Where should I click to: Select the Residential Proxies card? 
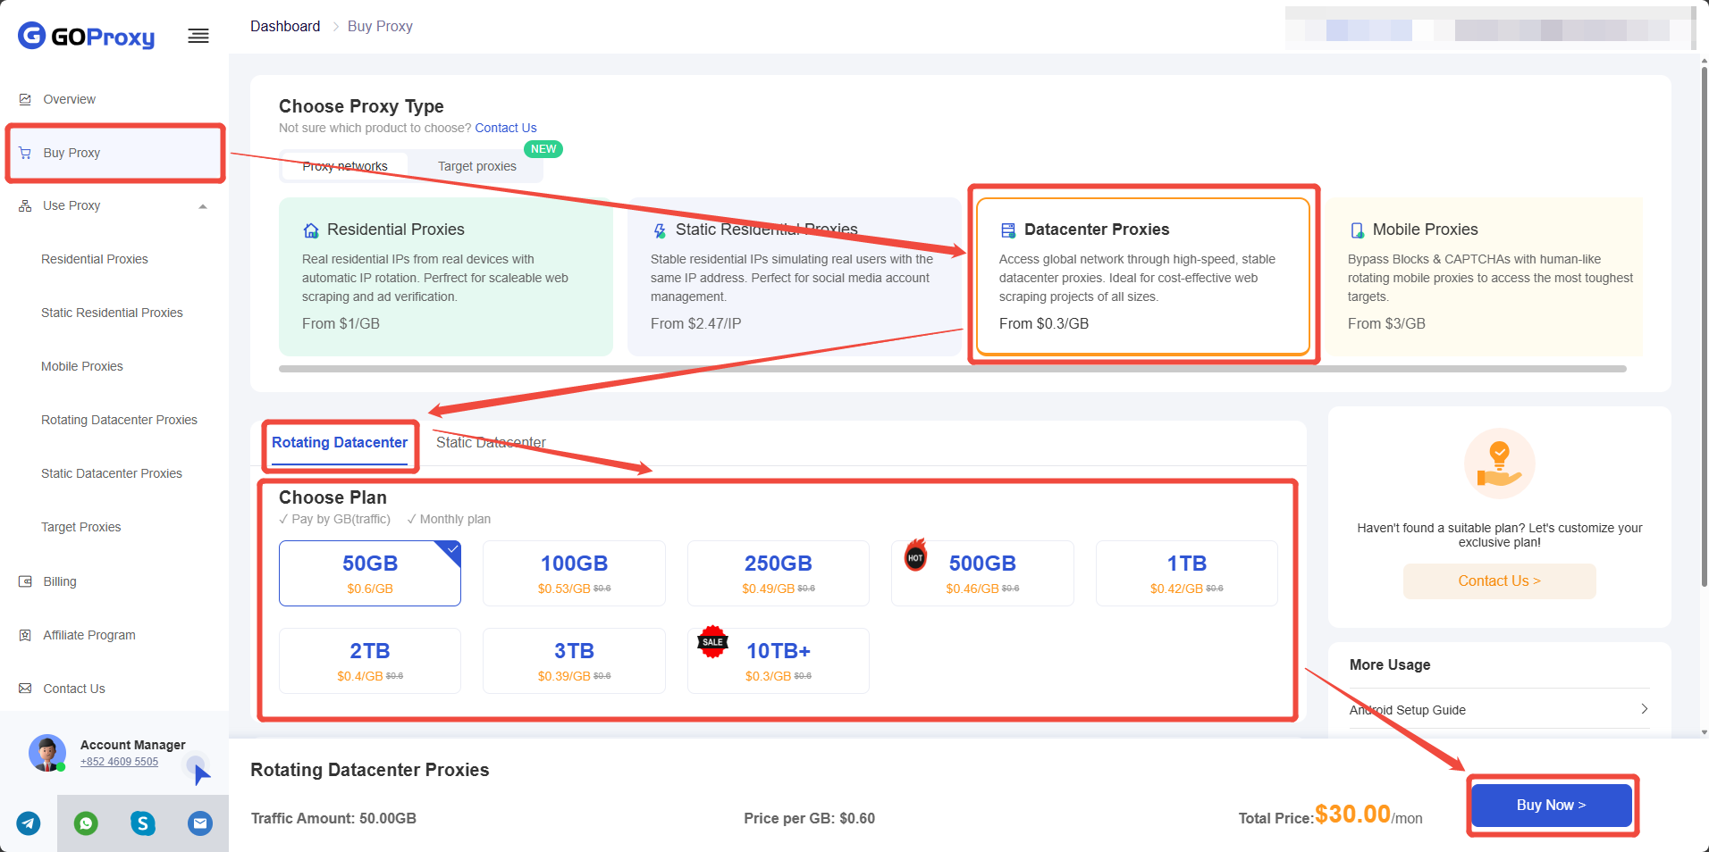[x=446, y=277]
